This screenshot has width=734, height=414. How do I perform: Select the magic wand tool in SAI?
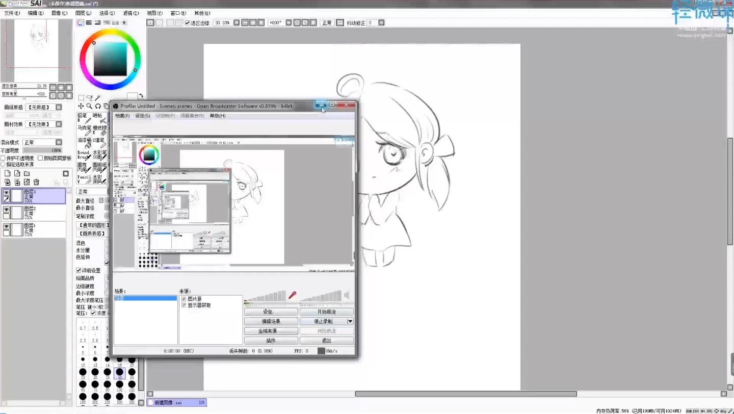click(97, 97)
